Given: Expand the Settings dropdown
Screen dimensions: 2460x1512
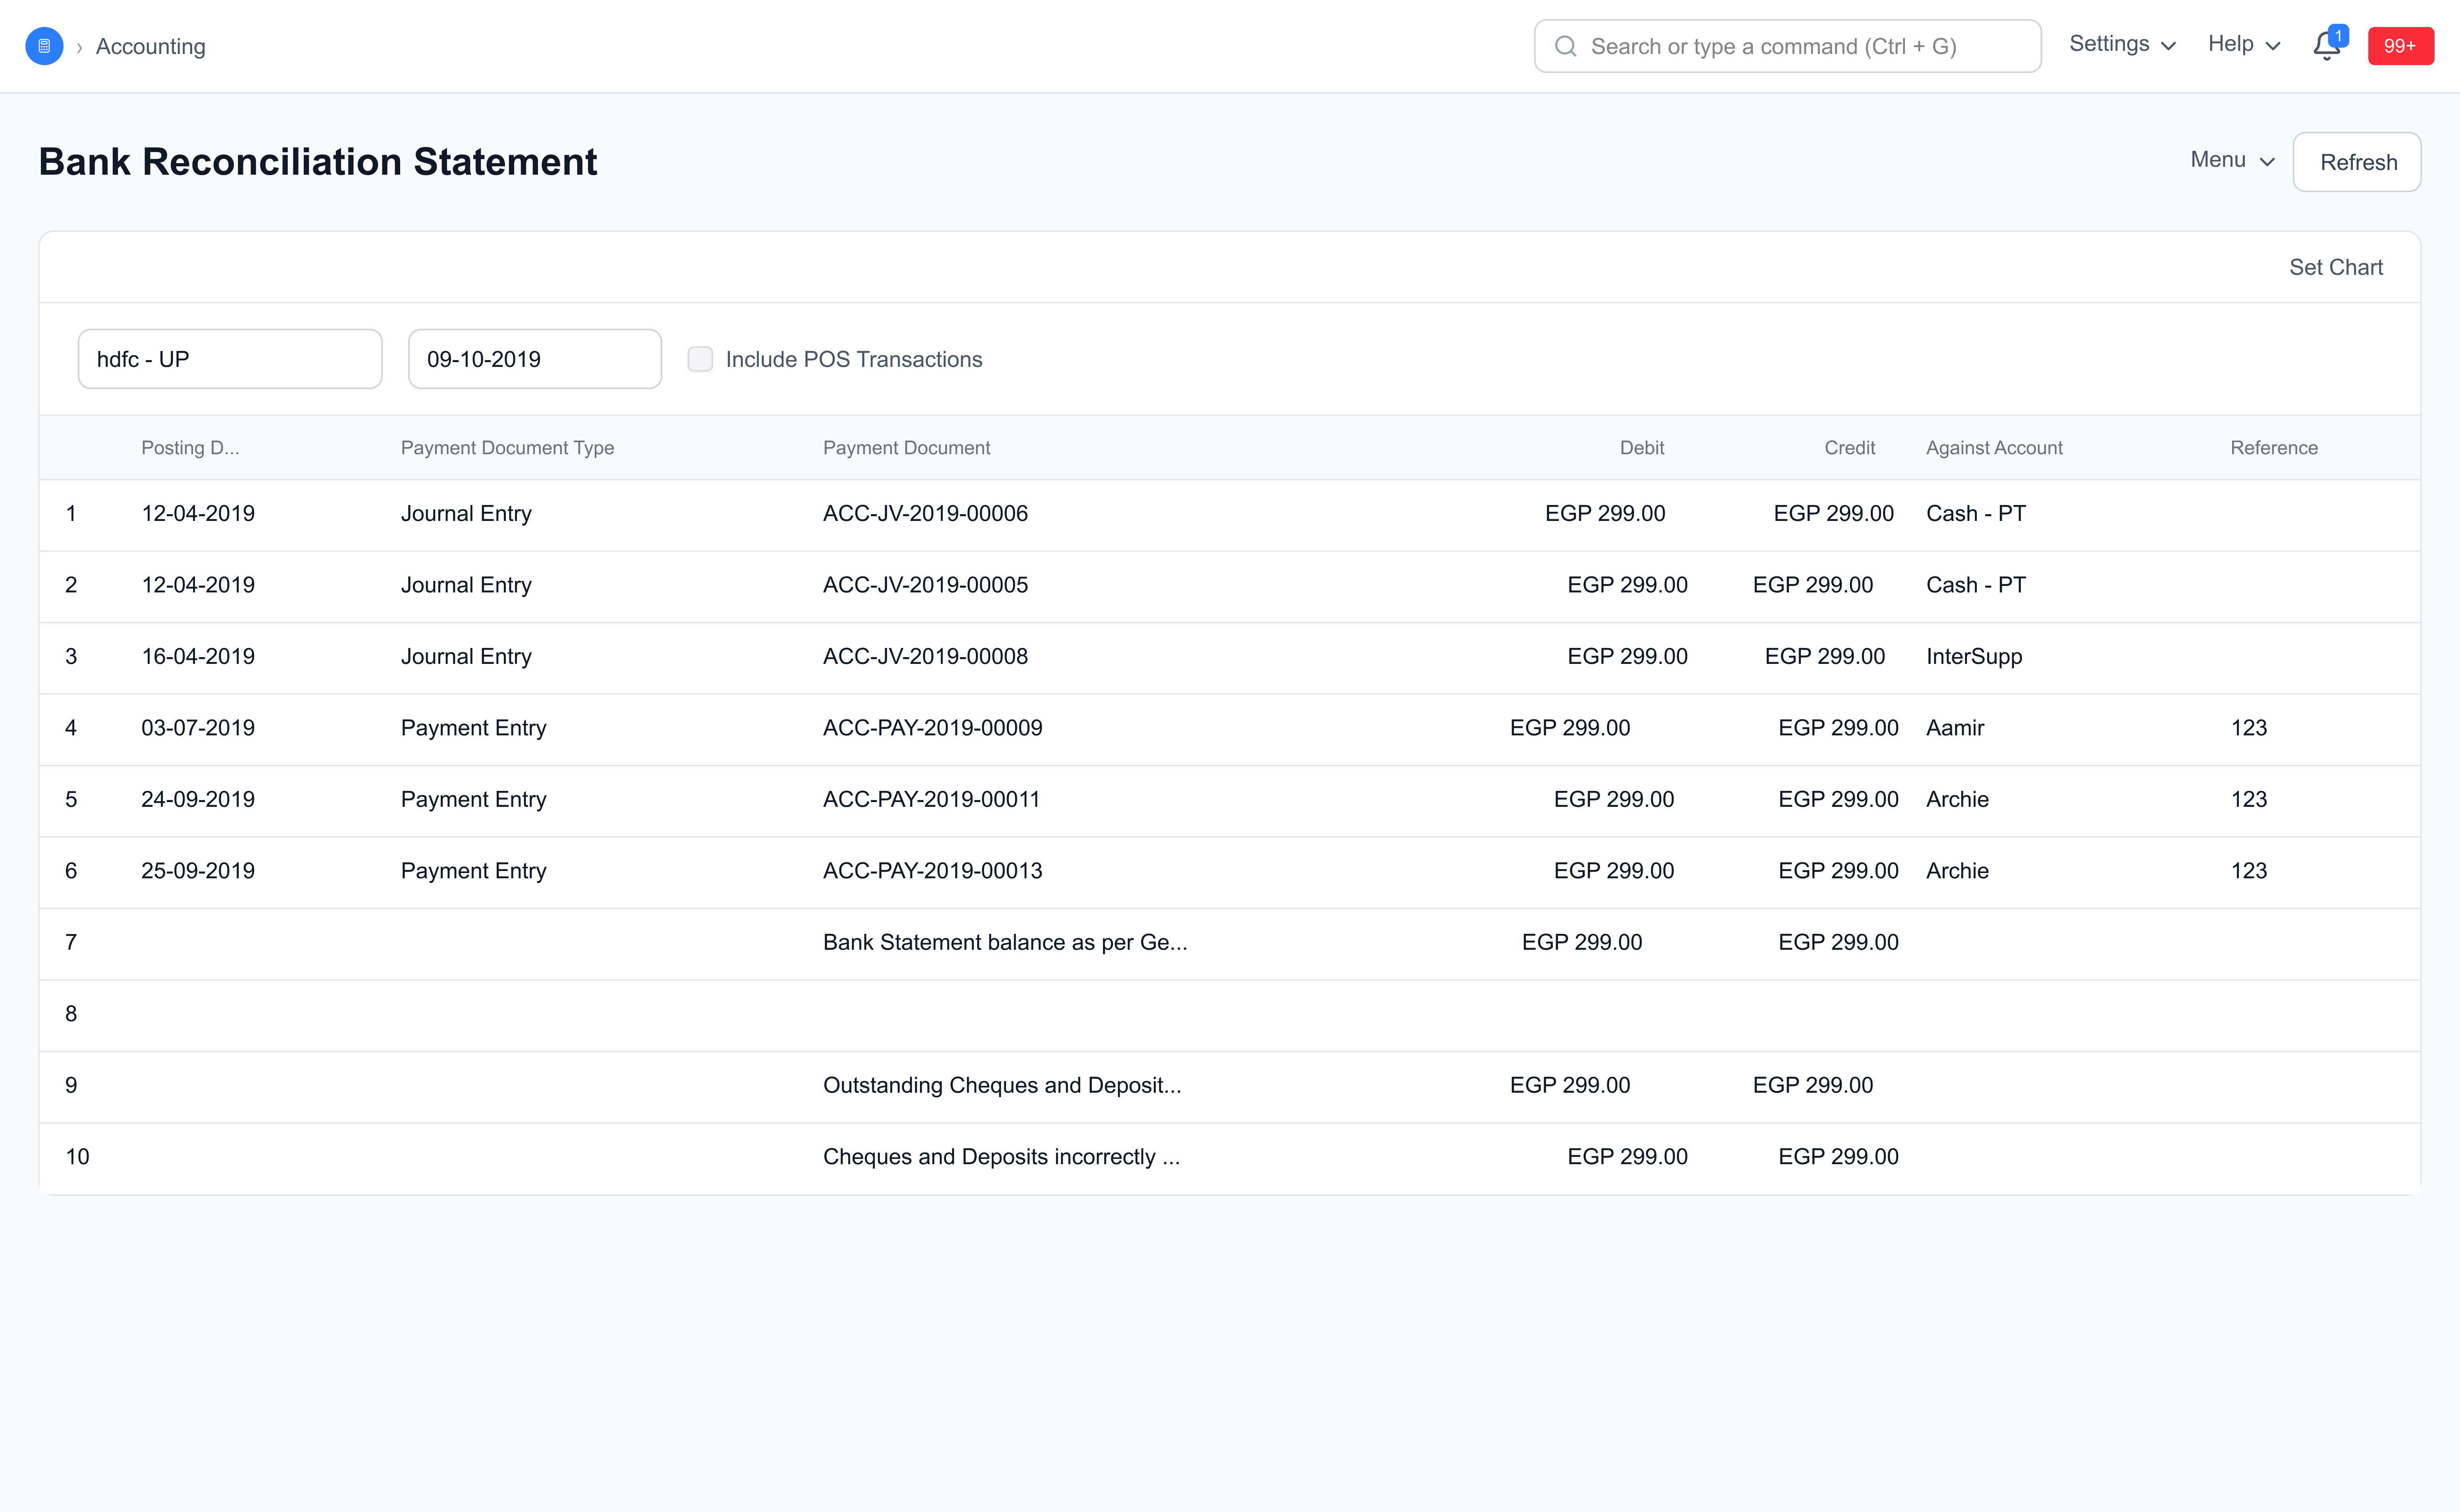Looking at the screenshot, I should pyautogui.click(x=2121, y=44).
